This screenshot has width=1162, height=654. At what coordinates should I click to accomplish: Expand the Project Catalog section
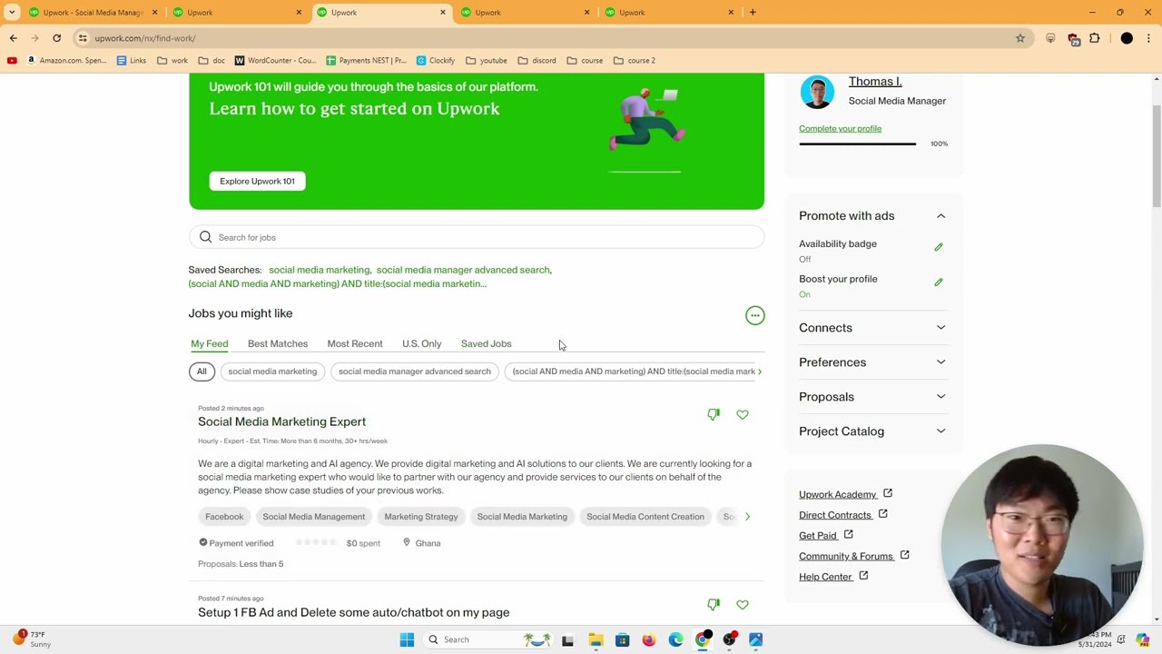940,431
